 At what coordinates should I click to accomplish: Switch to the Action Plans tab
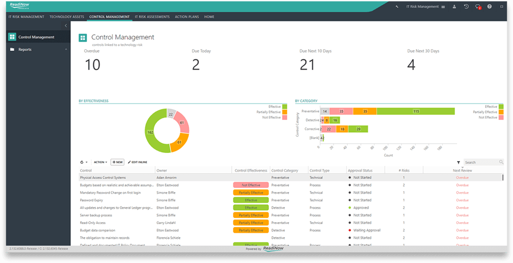pyautogui.click(x=187, y=17)
